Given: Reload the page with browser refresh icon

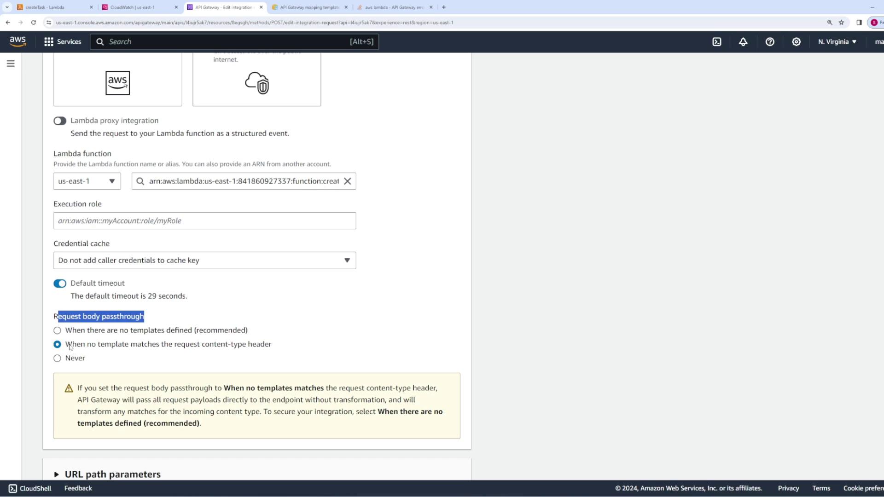Looking at the screenshot, I should 34,22.
